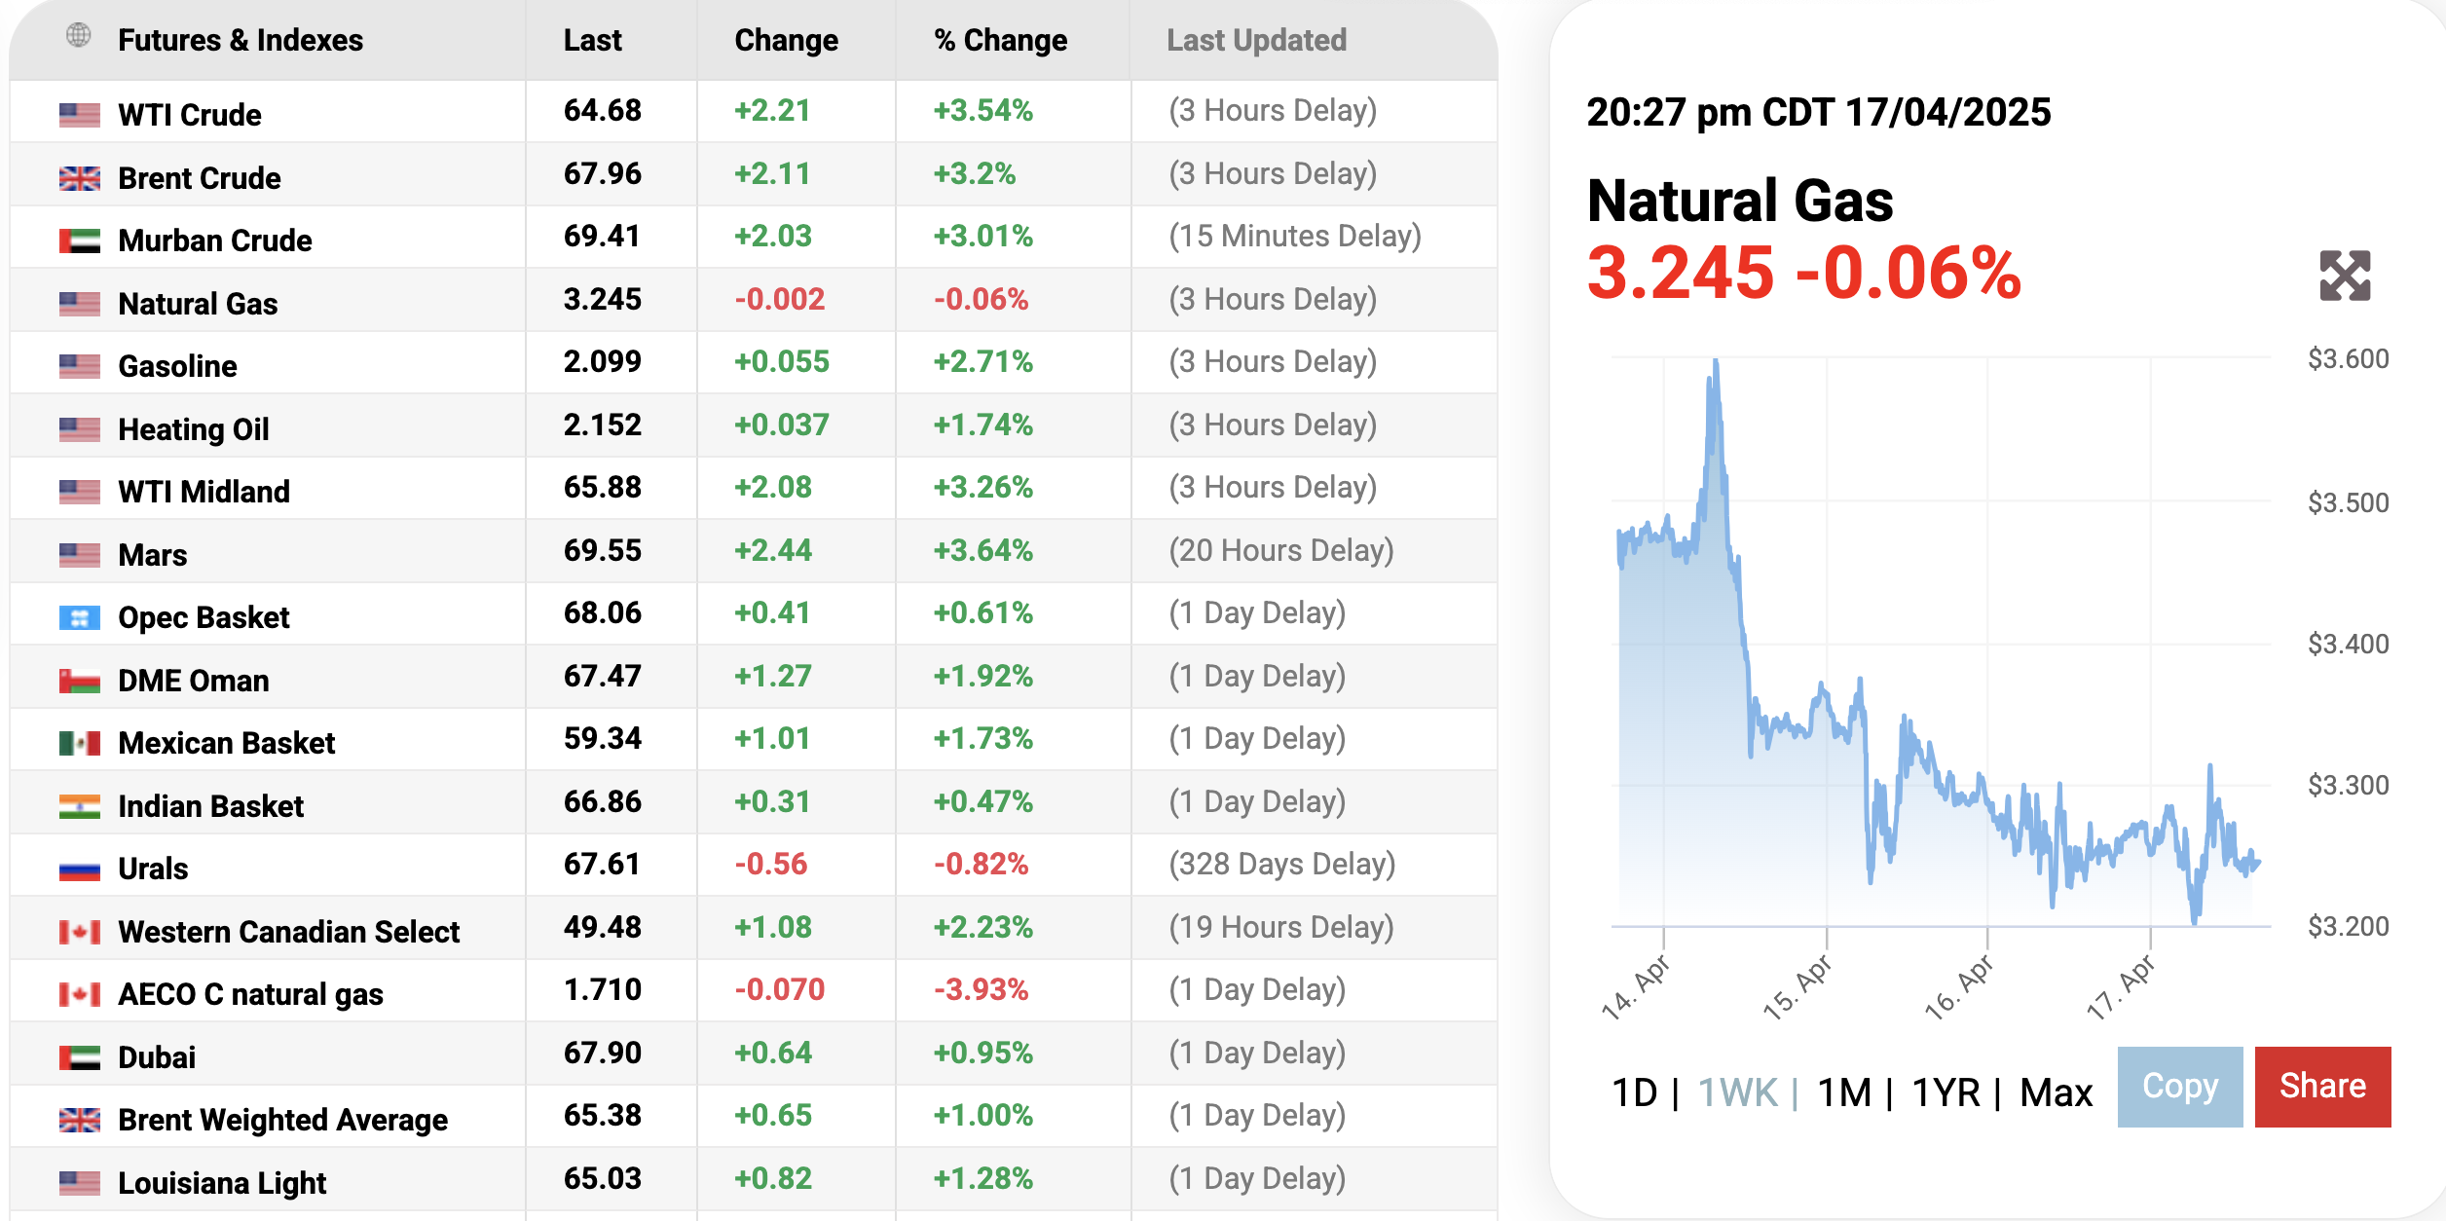
Task: Expand the Natural Gas chart fullscreen
Action: 2344,276
